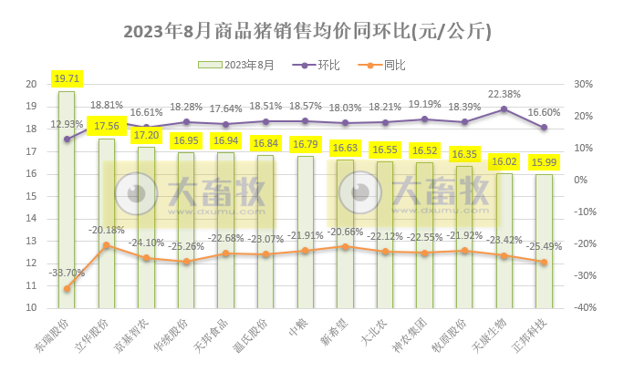Click the 18.03% 环比 label
The image size is (624, 372).
[x=345, y=108]
